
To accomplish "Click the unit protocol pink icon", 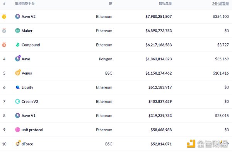I will pyautogui.click(x=18, y=130).
